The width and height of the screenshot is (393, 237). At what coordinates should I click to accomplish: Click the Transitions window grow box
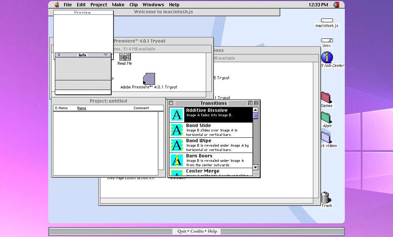point(256,173)
